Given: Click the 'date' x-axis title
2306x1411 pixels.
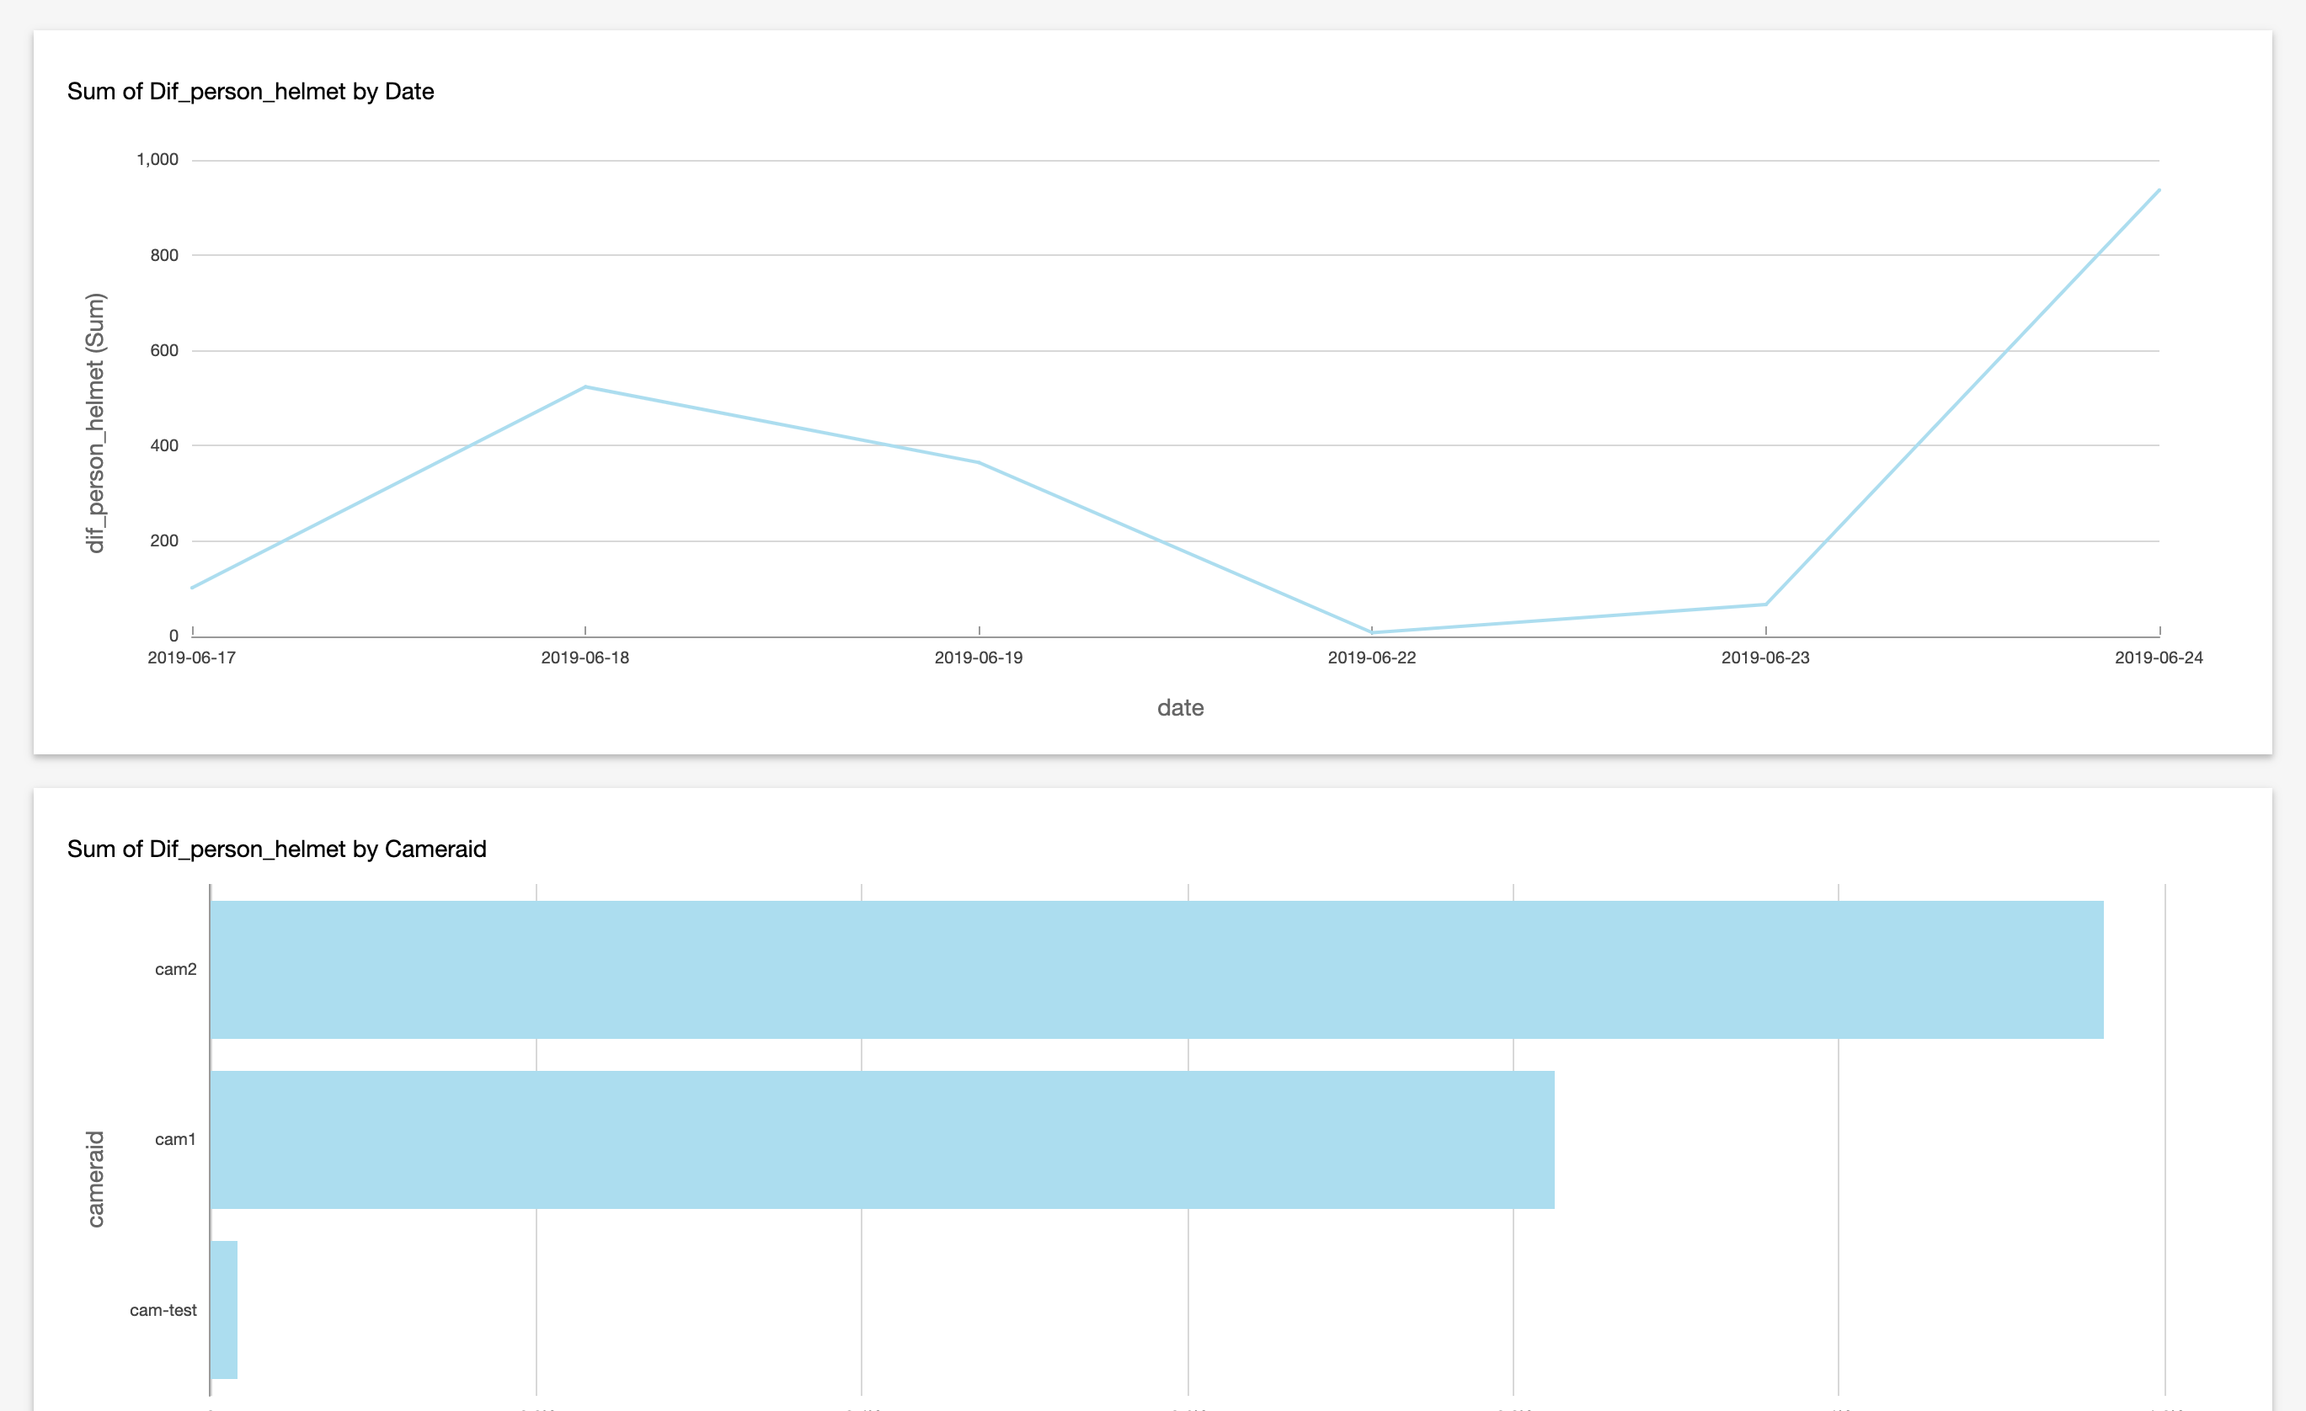Looking at the screenshot, I should pyautogui.click(x=1179, y=707).
